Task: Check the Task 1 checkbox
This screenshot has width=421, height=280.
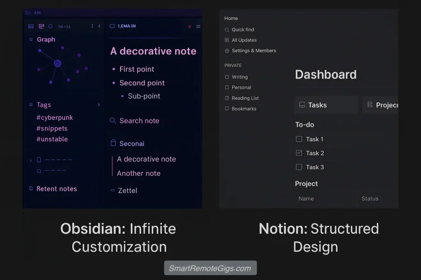Action: [299, 139]
